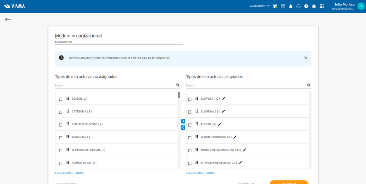Screen dimensions: 366x184
Task: Tick the GERENCIA checkbox
Action: (61, 137)
